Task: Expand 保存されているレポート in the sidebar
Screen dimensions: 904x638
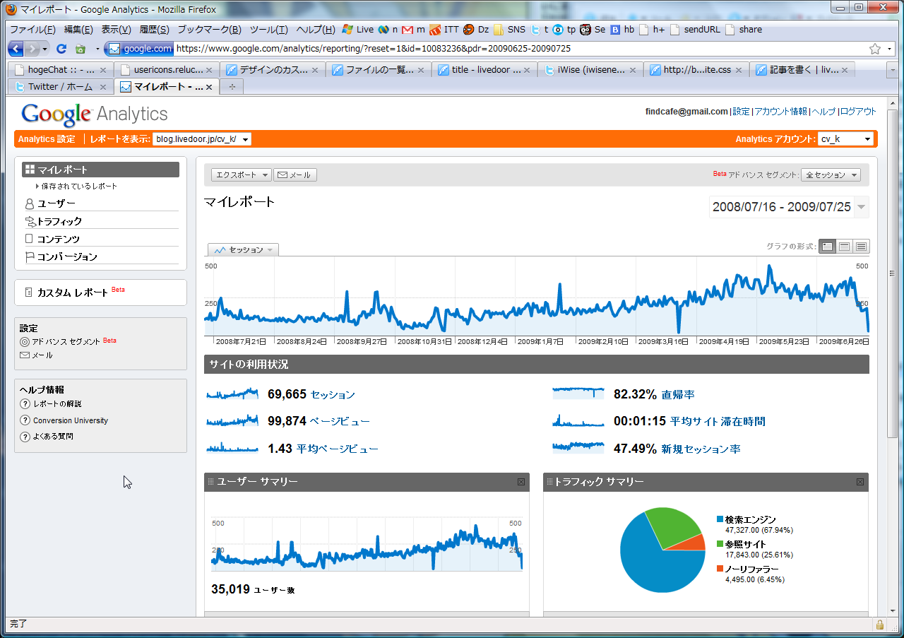Action: point(76,187)
